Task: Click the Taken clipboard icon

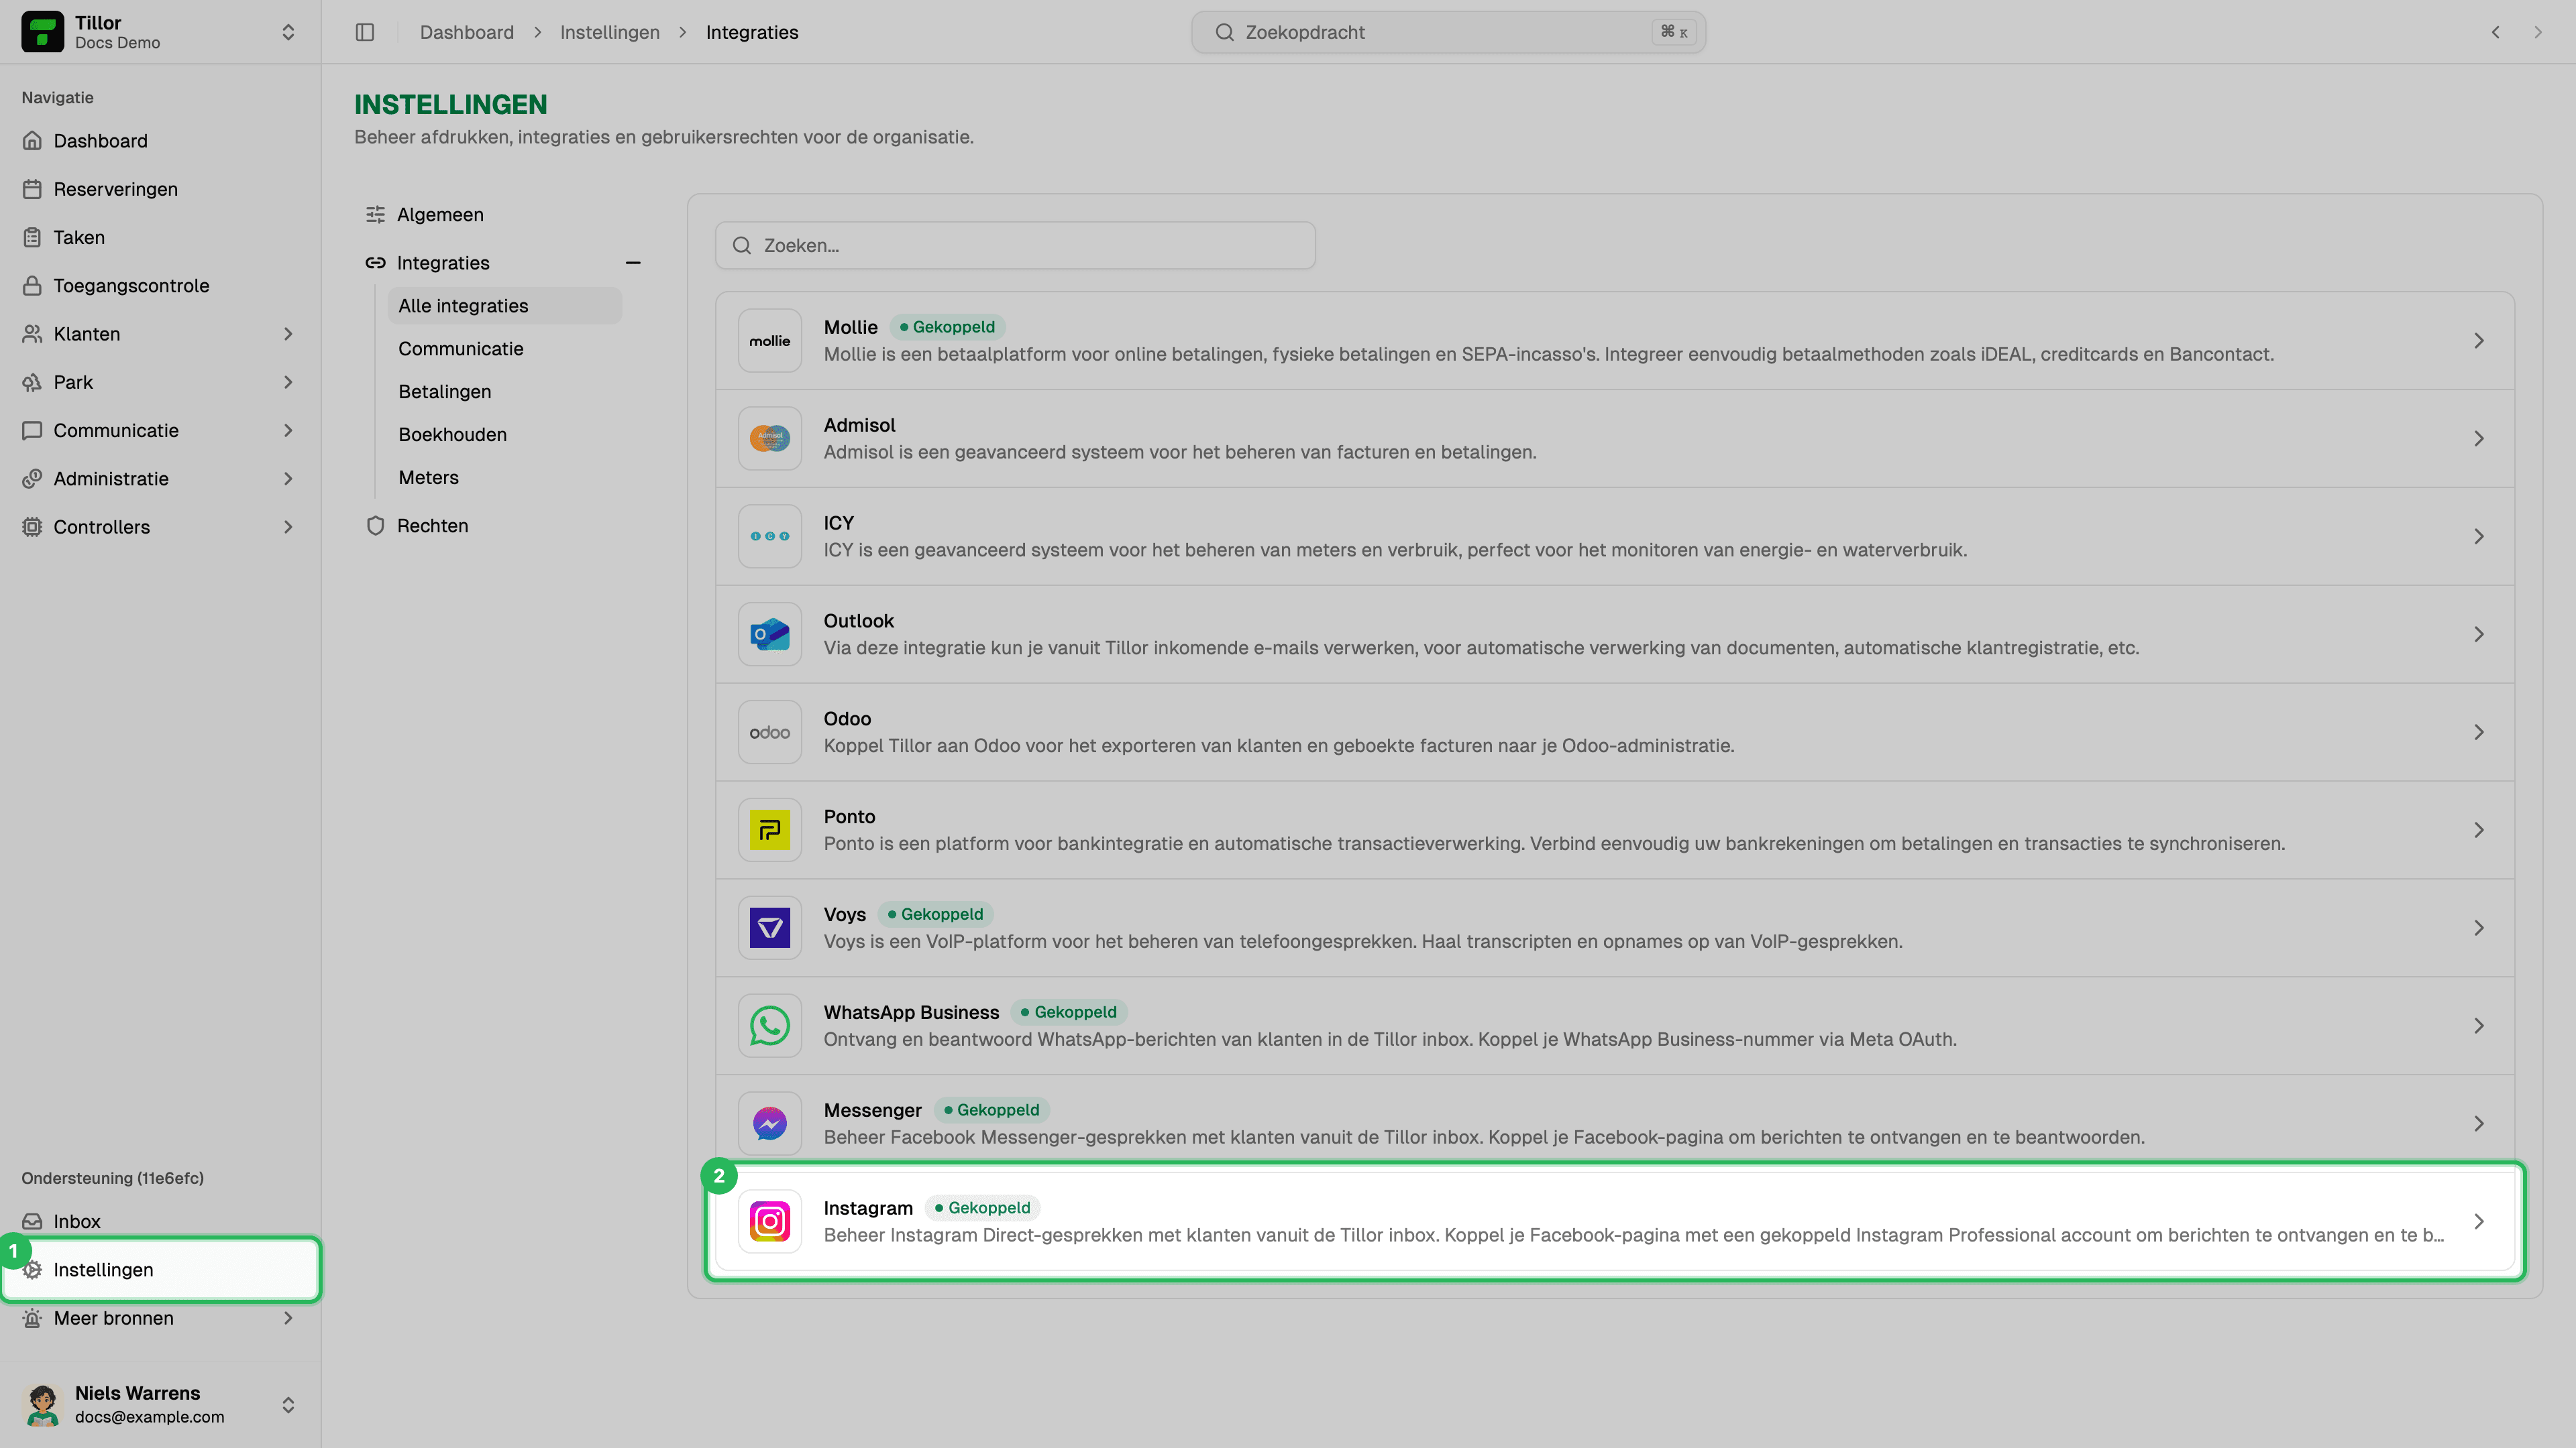Action: point(32,238)
